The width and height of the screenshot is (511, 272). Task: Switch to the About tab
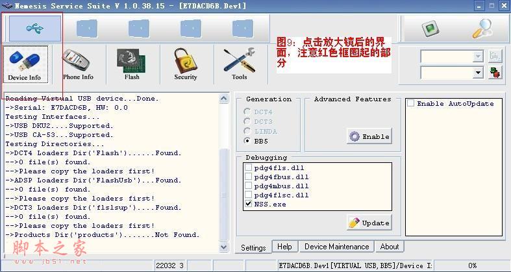[390, 247]
